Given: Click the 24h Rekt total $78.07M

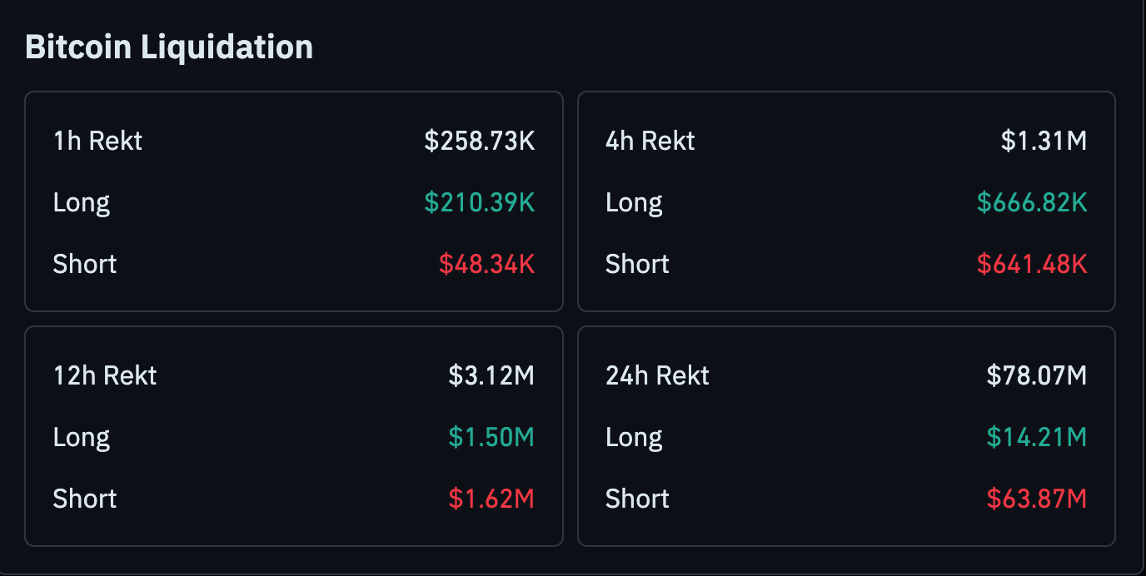Looking at the screenshot, I should [1036, 375].
